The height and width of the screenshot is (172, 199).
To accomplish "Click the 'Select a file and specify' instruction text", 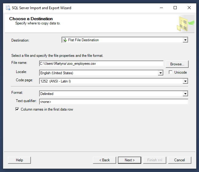I will click(57, 56).
